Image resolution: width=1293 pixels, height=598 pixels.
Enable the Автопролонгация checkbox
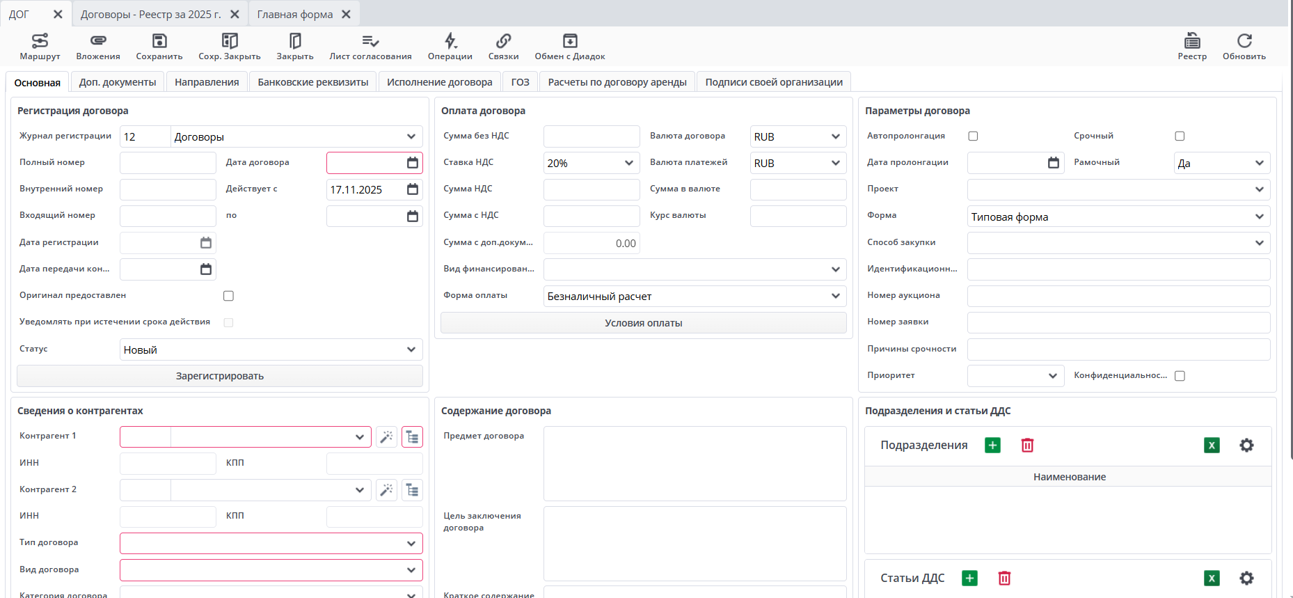pos(973,136)
